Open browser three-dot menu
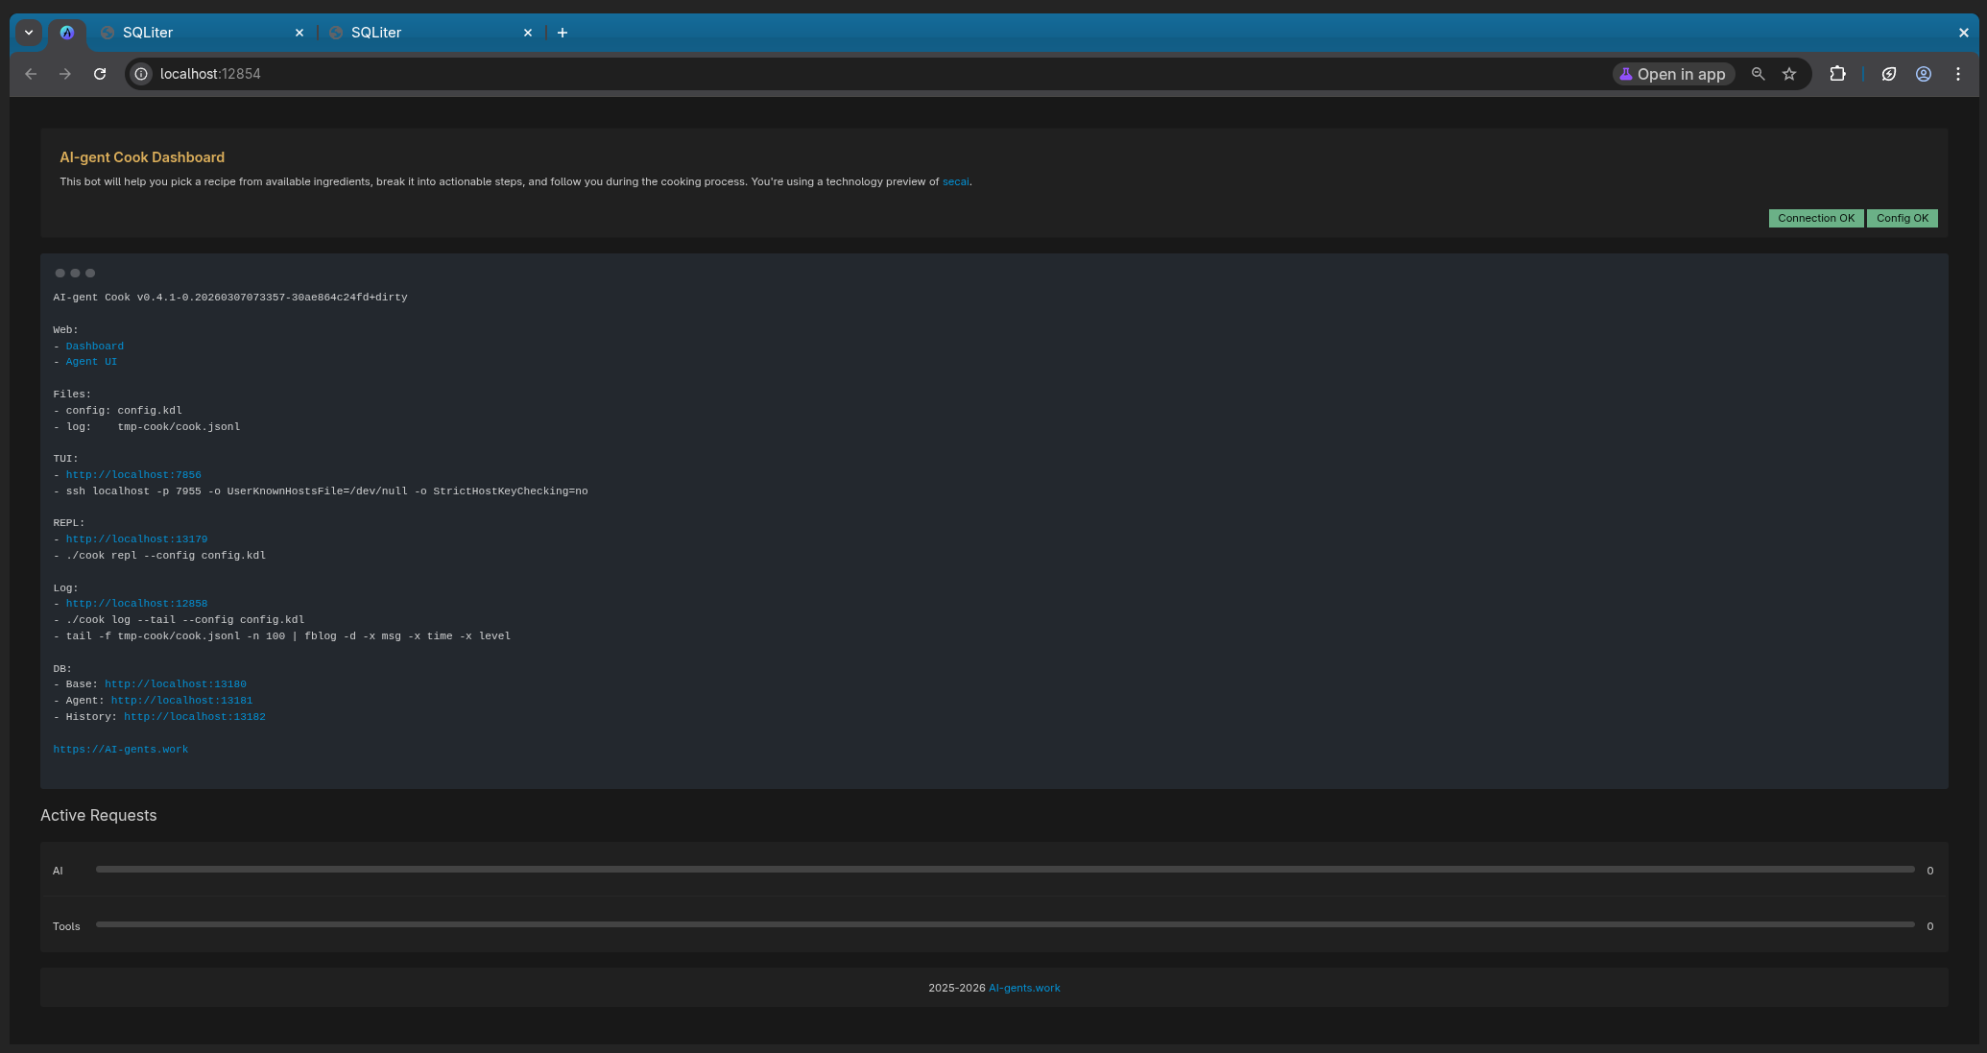The image size is (1987, 1053). pos(1958,74)
